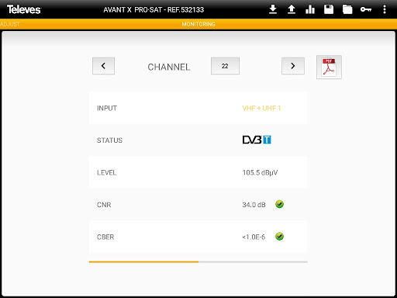Click the VHF + UHF 1 input link
The width and height of the screenshot is (397, 298).
click(x=261, y=108)
